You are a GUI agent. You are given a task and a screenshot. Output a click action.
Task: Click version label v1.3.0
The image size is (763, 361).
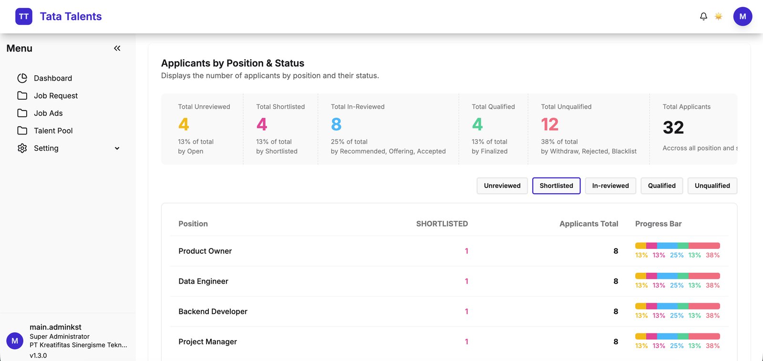coord(38,356)
